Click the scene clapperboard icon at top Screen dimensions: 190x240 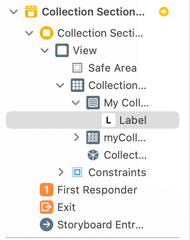[x=31, y=12]
